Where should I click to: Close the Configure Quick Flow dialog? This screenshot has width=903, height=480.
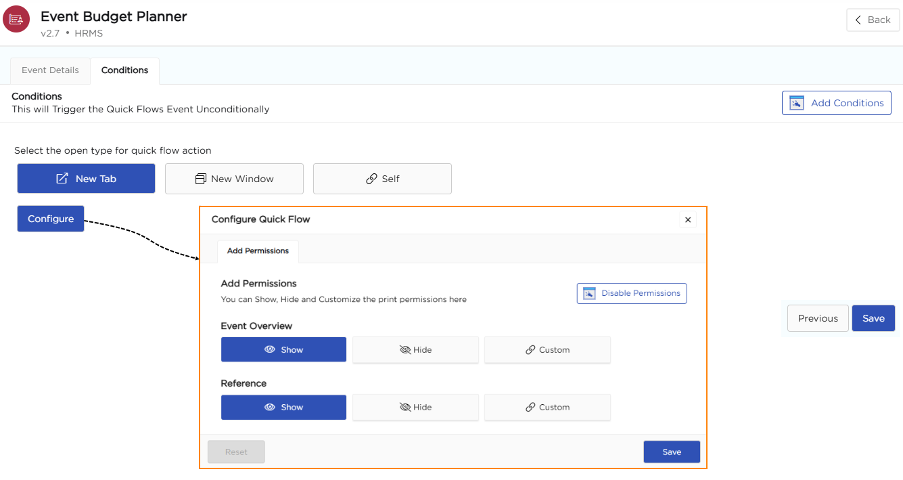coord(688,219)
